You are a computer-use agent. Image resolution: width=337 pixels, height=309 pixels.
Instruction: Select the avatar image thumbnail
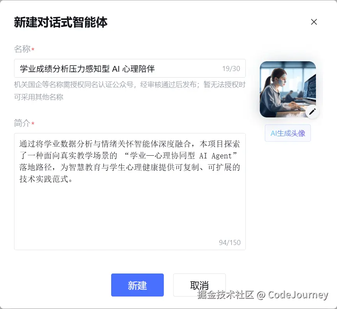(x=287, y=89)
